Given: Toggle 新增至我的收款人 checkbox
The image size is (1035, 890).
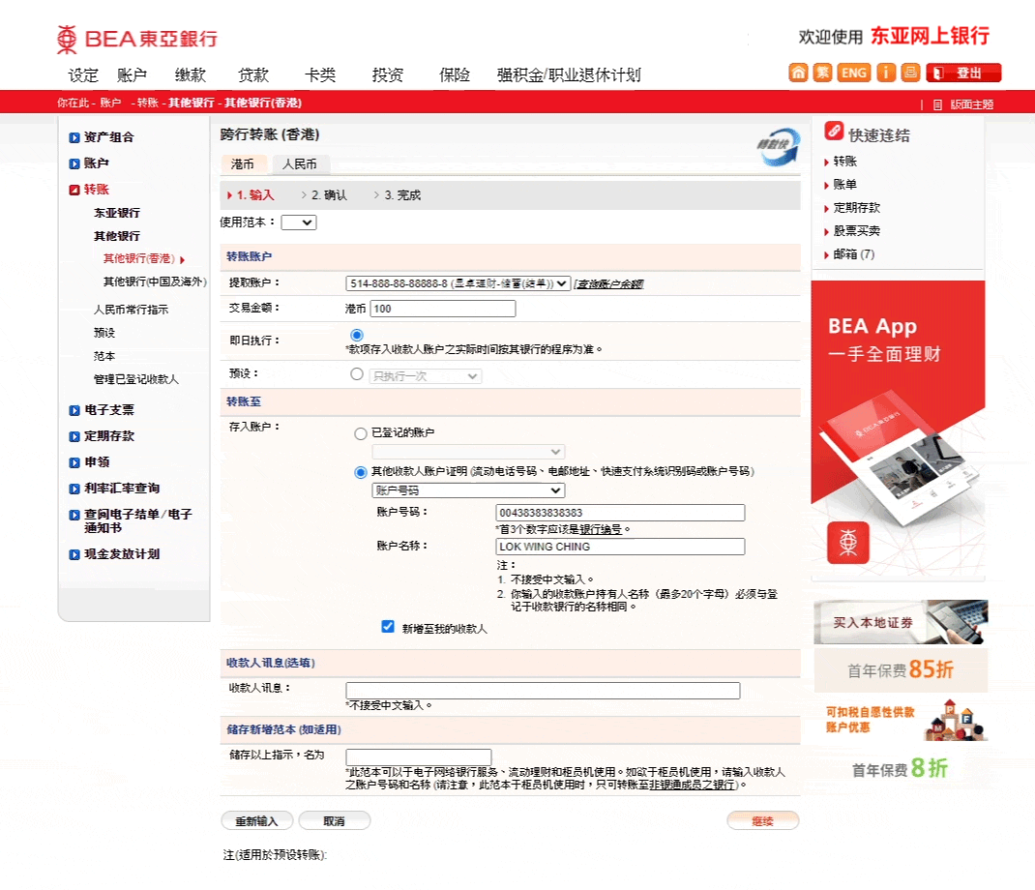Looking at the screenshot, I should coord(388,627).
